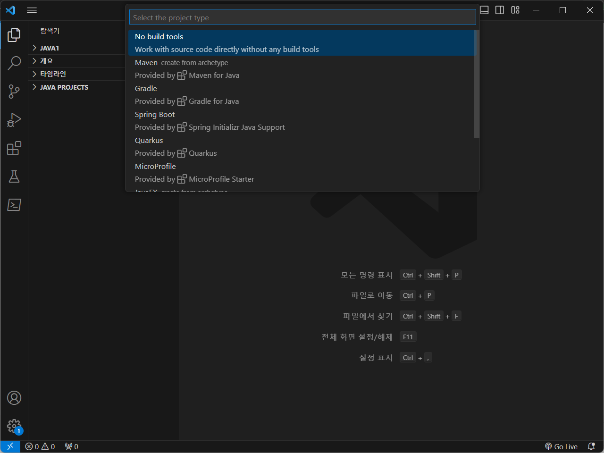The image size is (604, 453).
Task: Click the Spring Initializr extension icon
Action: (182, 127)
